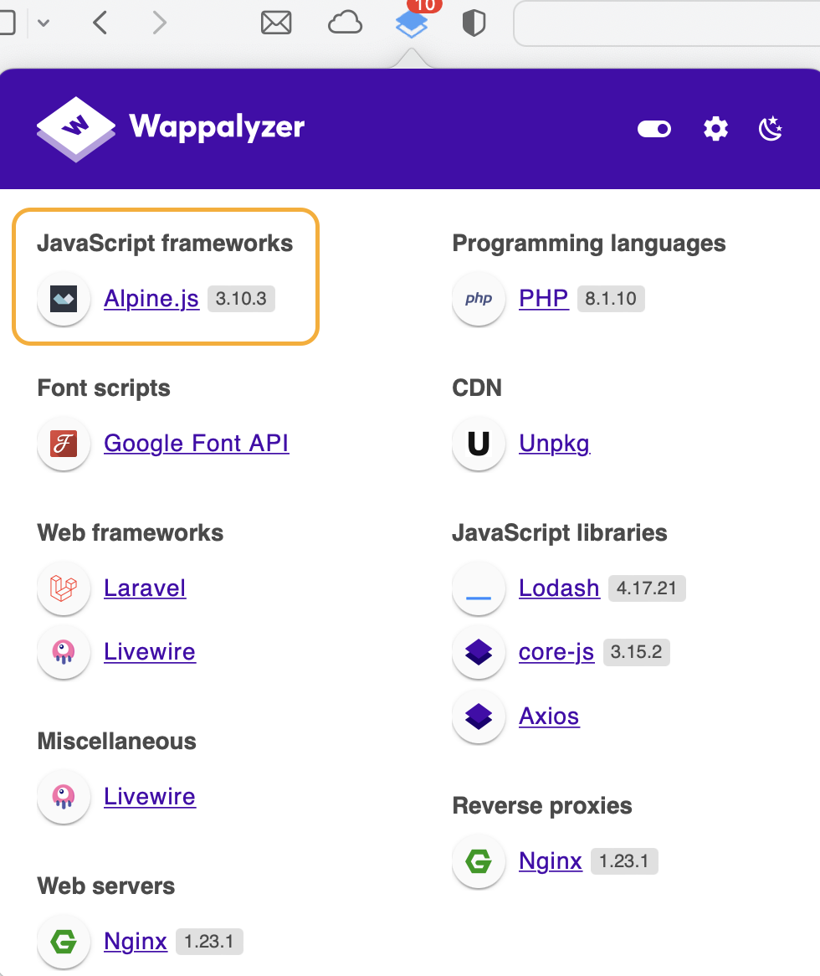The width and height of the screenshot is (820, 976).
Task: Open the Alpine.js link
Action: [x=151, y=298]
